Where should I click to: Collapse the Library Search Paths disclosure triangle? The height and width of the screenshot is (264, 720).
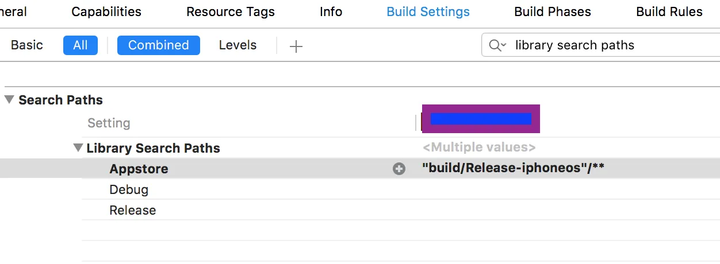(x=78, y=148)
